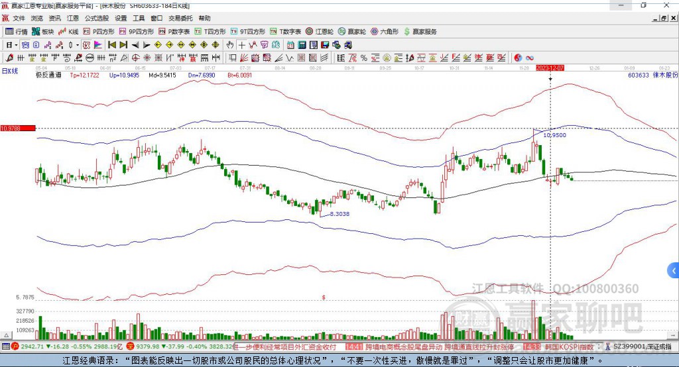Select the red pencil drawing tool
679x367 pixels.
(x=9, y=58)
